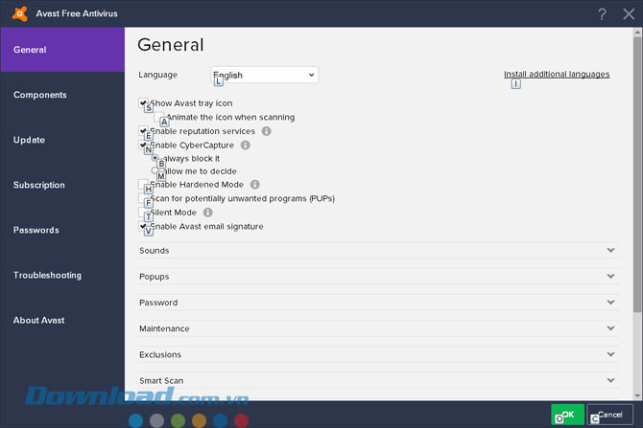
Task: Click the Avast logo icon
Action: coord(20,13)
